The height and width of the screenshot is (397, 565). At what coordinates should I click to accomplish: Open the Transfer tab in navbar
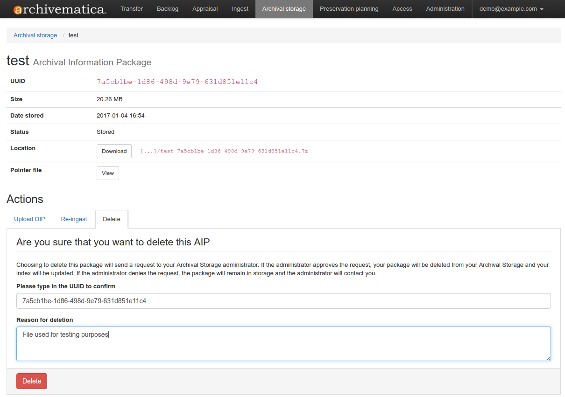pos(132,9)
